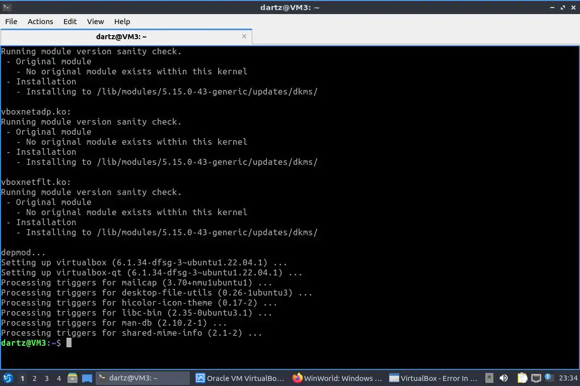Click 'Setting up virtualbox-qt' line
The image size is (580, 386).
tap(152, 272)
